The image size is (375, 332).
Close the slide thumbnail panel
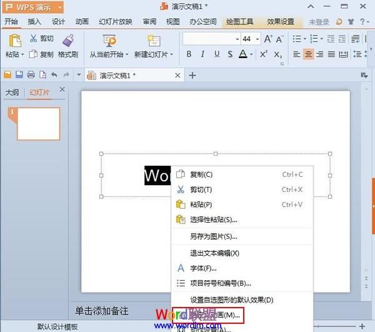pos(62,89)
